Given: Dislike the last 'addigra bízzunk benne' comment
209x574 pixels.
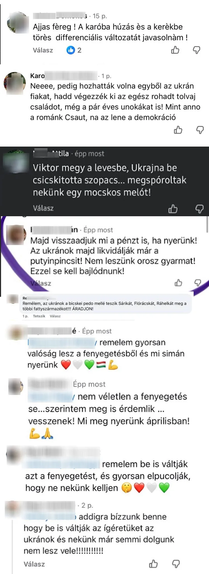Looking at the screenshot, I should [x=176, y=564].
